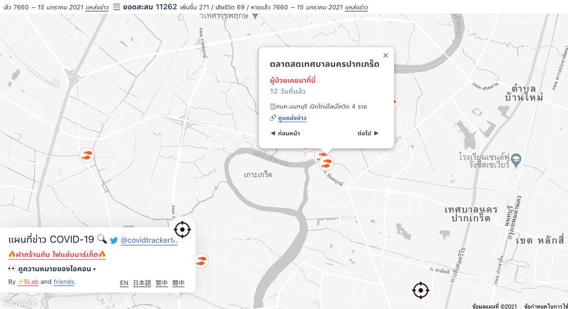Click the magnifying glass search icon
Screen dimensions: 568x309
click(x=102, y=239)
